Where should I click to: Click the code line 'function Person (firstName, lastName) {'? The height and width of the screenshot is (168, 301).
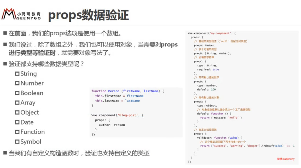(x=128, y=91)
